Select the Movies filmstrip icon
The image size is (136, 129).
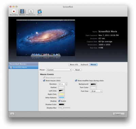coord(22,12)
